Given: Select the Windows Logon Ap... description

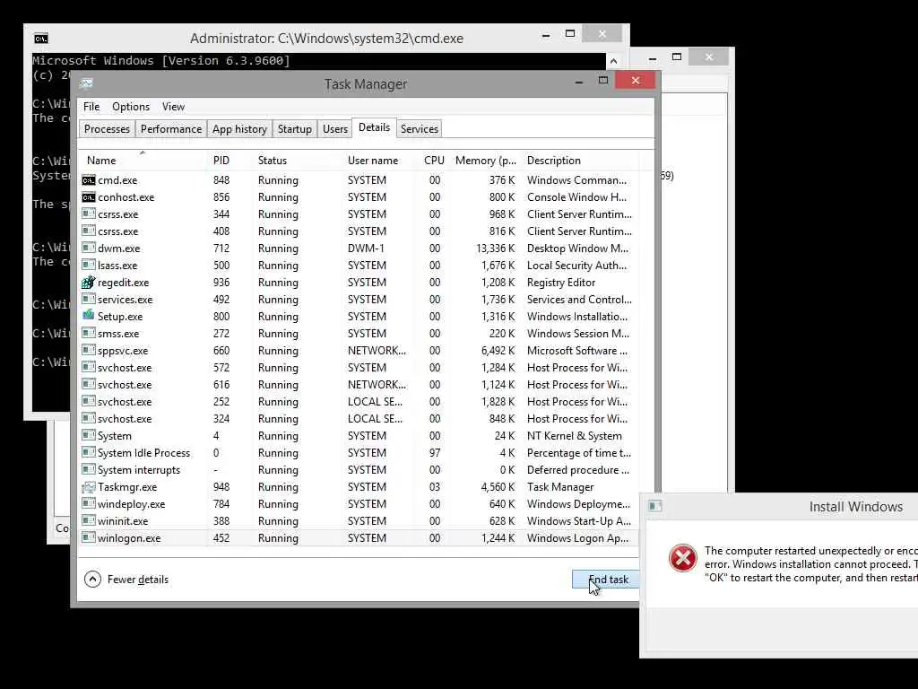Looking at the screenshot, I should click(x=577, y=538).
